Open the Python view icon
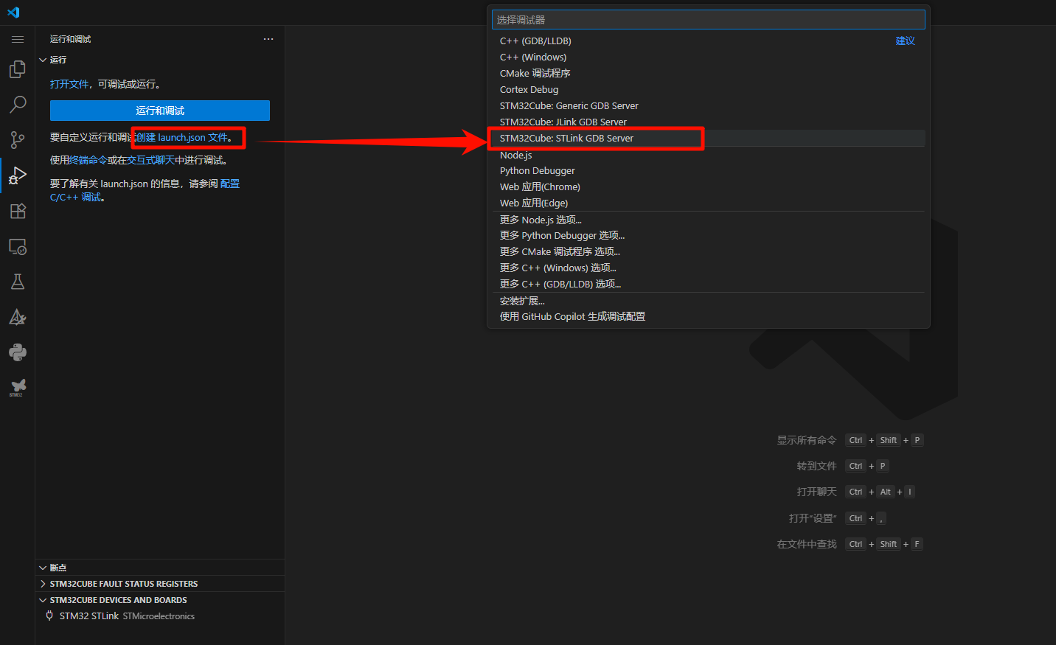 [x=18, y=352]
